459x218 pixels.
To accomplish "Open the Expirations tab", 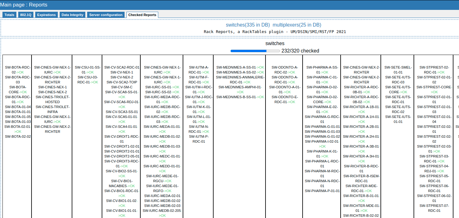I will 47,15.
